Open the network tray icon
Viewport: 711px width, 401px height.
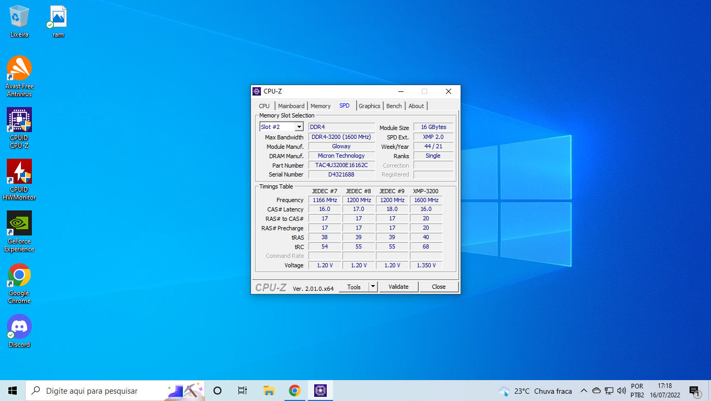click(x=609, y=391)
